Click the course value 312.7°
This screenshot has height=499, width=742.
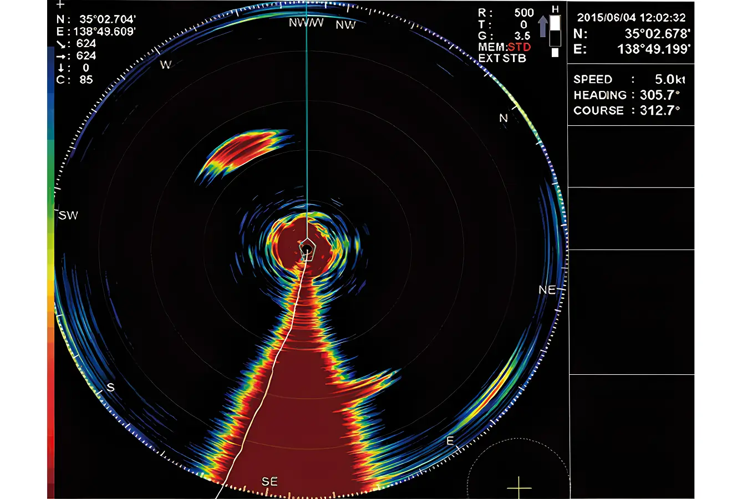coord(660,110)
